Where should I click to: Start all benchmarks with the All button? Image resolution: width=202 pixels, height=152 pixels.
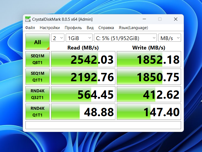38,42
